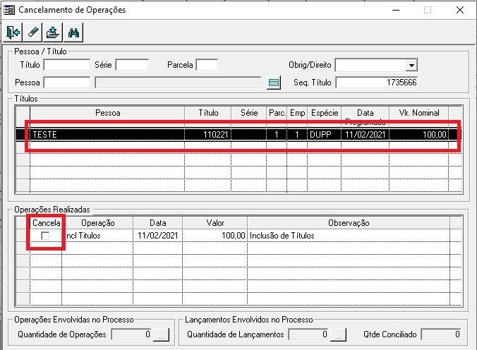Click the Valor column header
This screenshot has width=477, height=350.
point(215,223)
